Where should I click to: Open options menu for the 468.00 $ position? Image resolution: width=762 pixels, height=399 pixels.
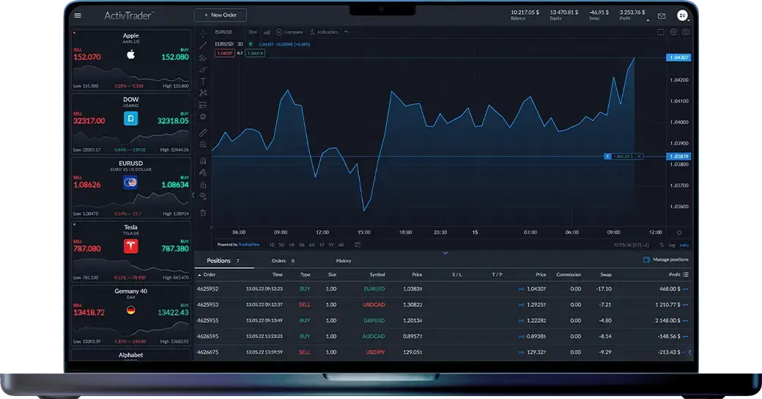point(686,289)
